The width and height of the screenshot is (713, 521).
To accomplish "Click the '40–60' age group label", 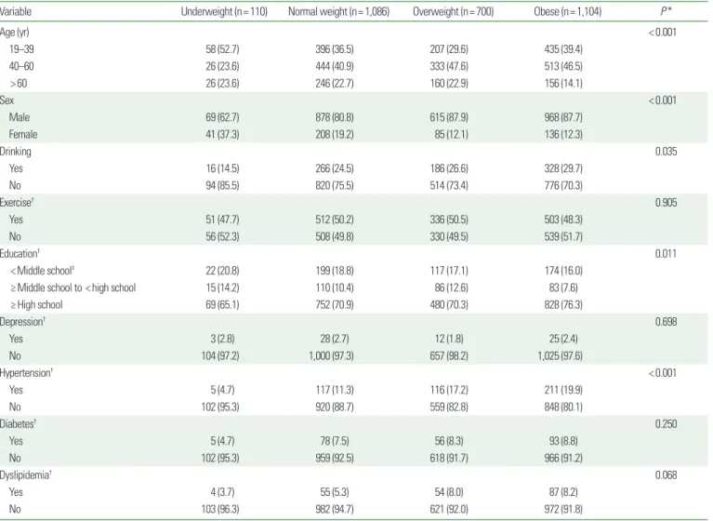I will [x=21, y=66].
